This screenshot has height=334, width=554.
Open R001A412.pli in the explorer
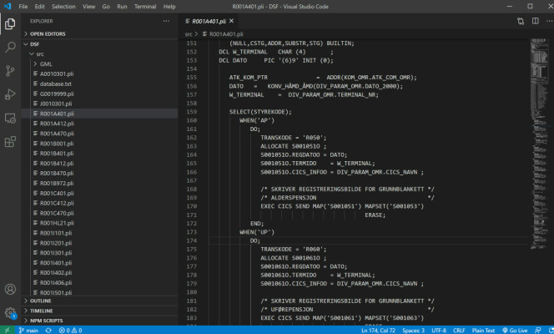[99, 124]
